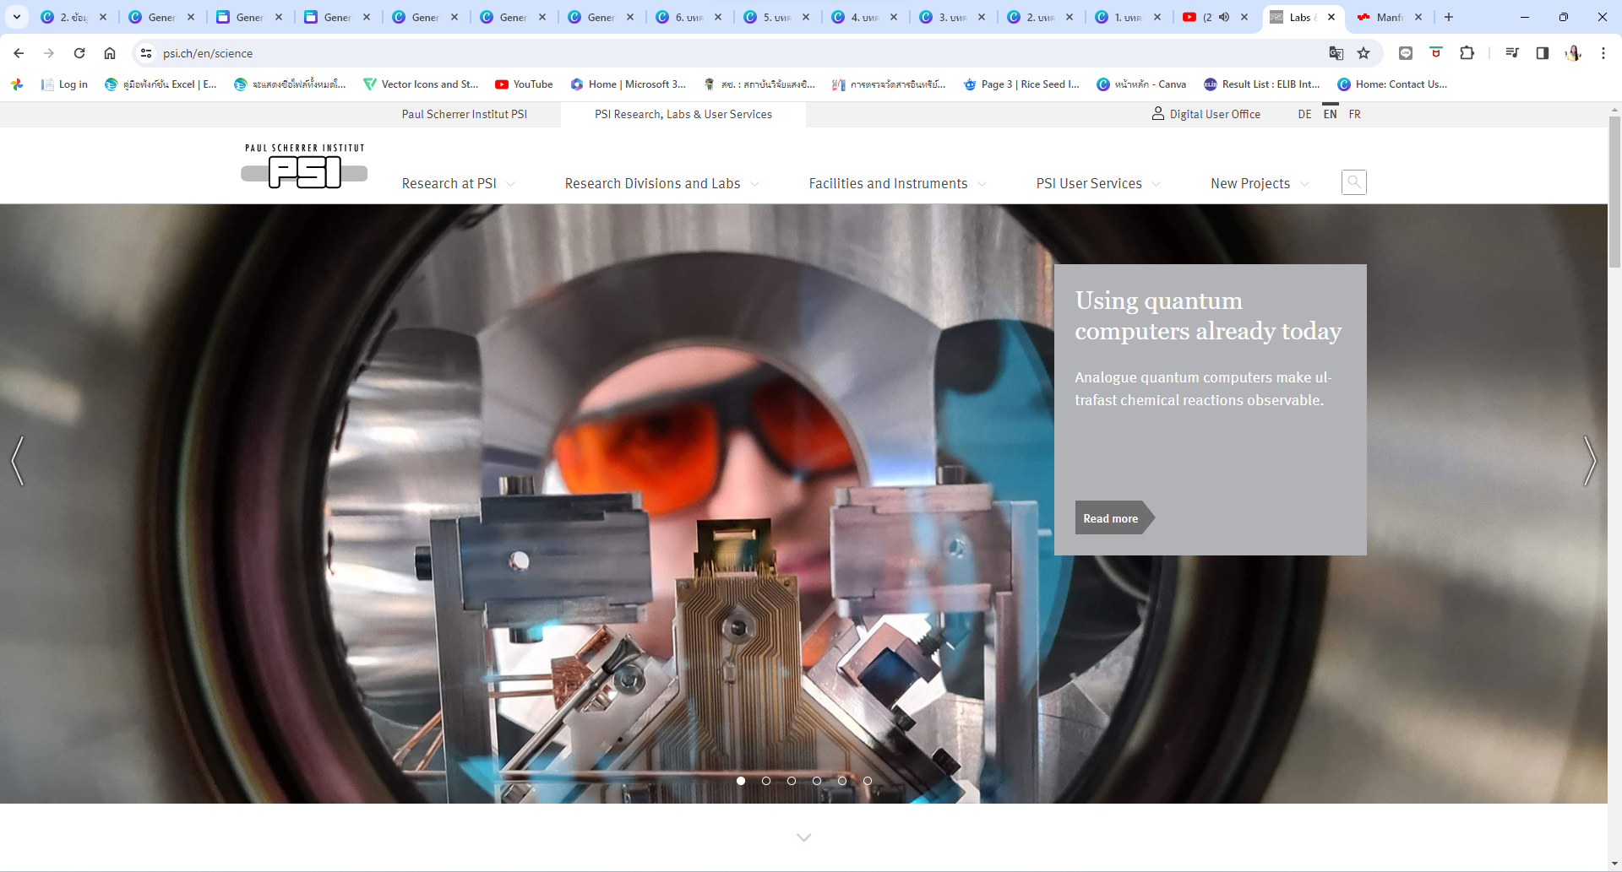The height and width of the screenshot is (872, 1622).
Task: Open the tab search dropdown arrow
Action: click(17, 17)
